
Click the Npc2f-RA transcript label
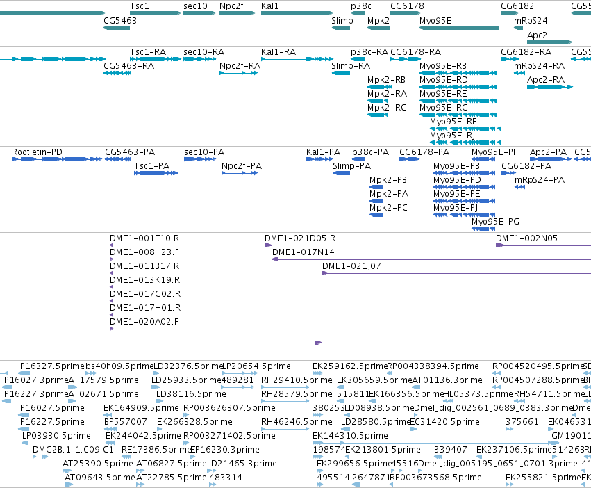pyautogui.click(x=240, y=66)
